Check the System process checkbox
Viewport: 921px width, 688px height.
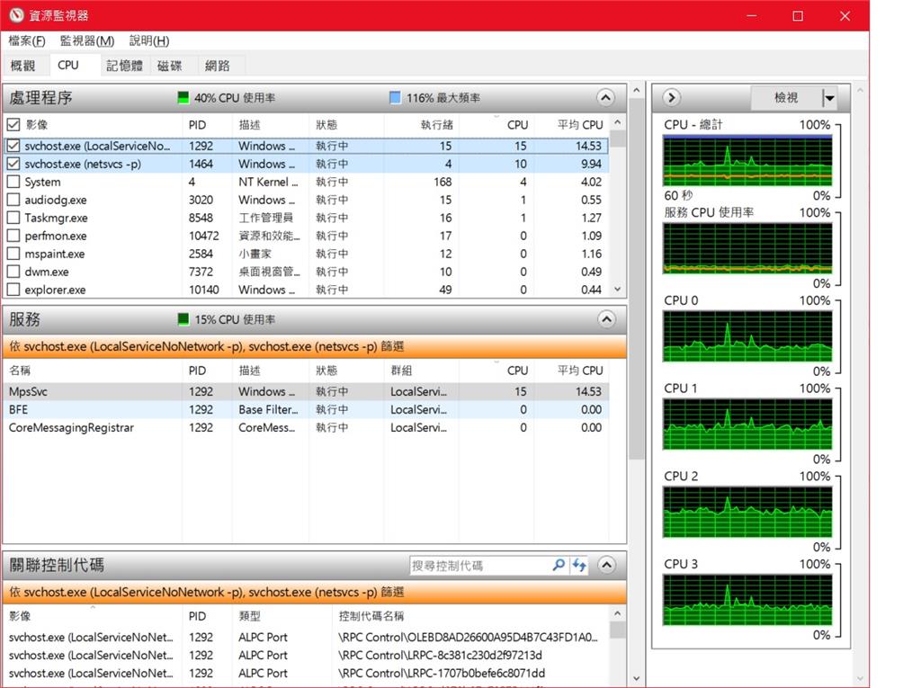tap(13, 182)
